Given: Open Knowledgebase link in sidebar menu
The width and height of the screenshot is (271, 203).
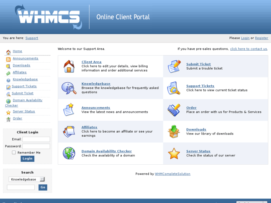Looking at the screenshot, I should tap(25, 79).
